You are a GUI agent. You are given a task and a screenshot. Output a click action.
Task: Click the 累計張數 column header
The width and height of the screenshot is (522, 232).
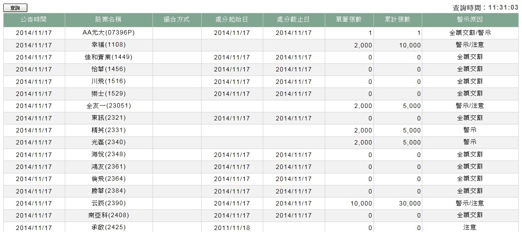pos(397,20)
